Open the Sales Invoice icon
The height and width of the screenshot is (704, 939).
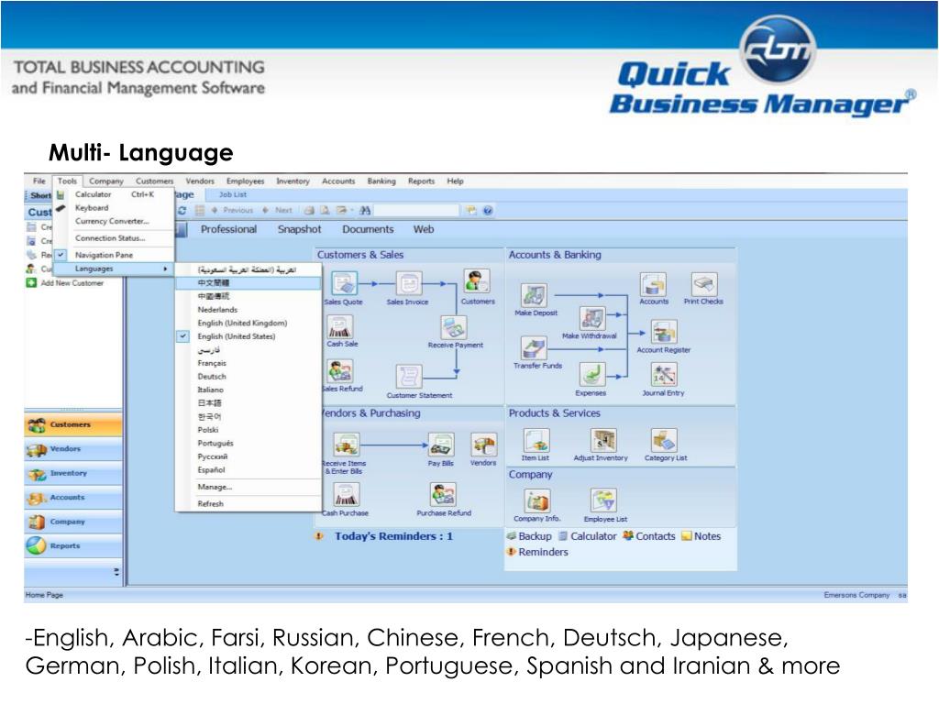point(408,284)
